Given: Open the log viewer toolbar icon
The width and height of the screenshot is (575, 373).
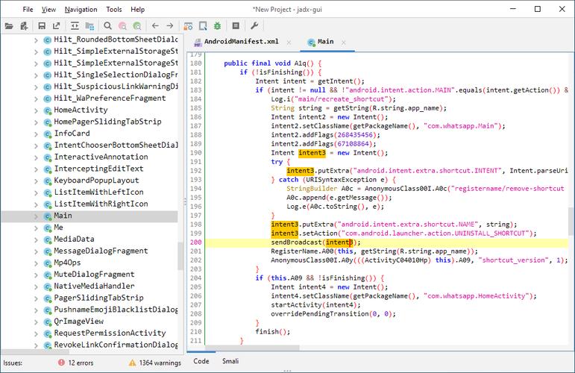Looking at the screenshot, I should coord(236,26).
